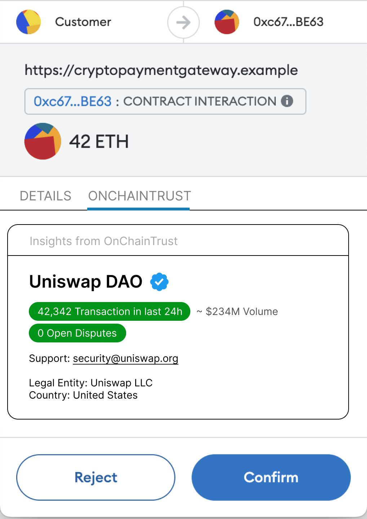The image size is (367, 519).
Task: Click the blue verified badge next to Uniswap DAO
Action: pyautogui.click(x=159, y=282)
